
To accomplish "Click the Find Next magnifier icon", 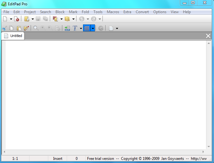I will (43, 28).
